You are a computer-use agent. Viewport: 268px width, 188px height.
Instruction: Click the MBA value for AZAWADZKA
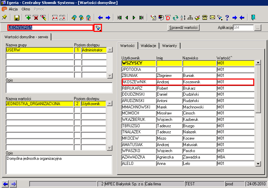click(235, 157)
